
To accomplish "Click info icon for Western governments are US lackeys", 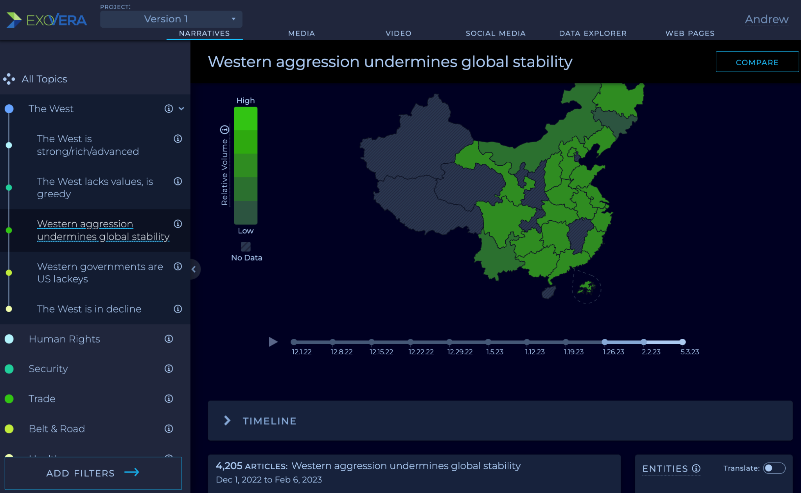I will click(x=178, y=266).
